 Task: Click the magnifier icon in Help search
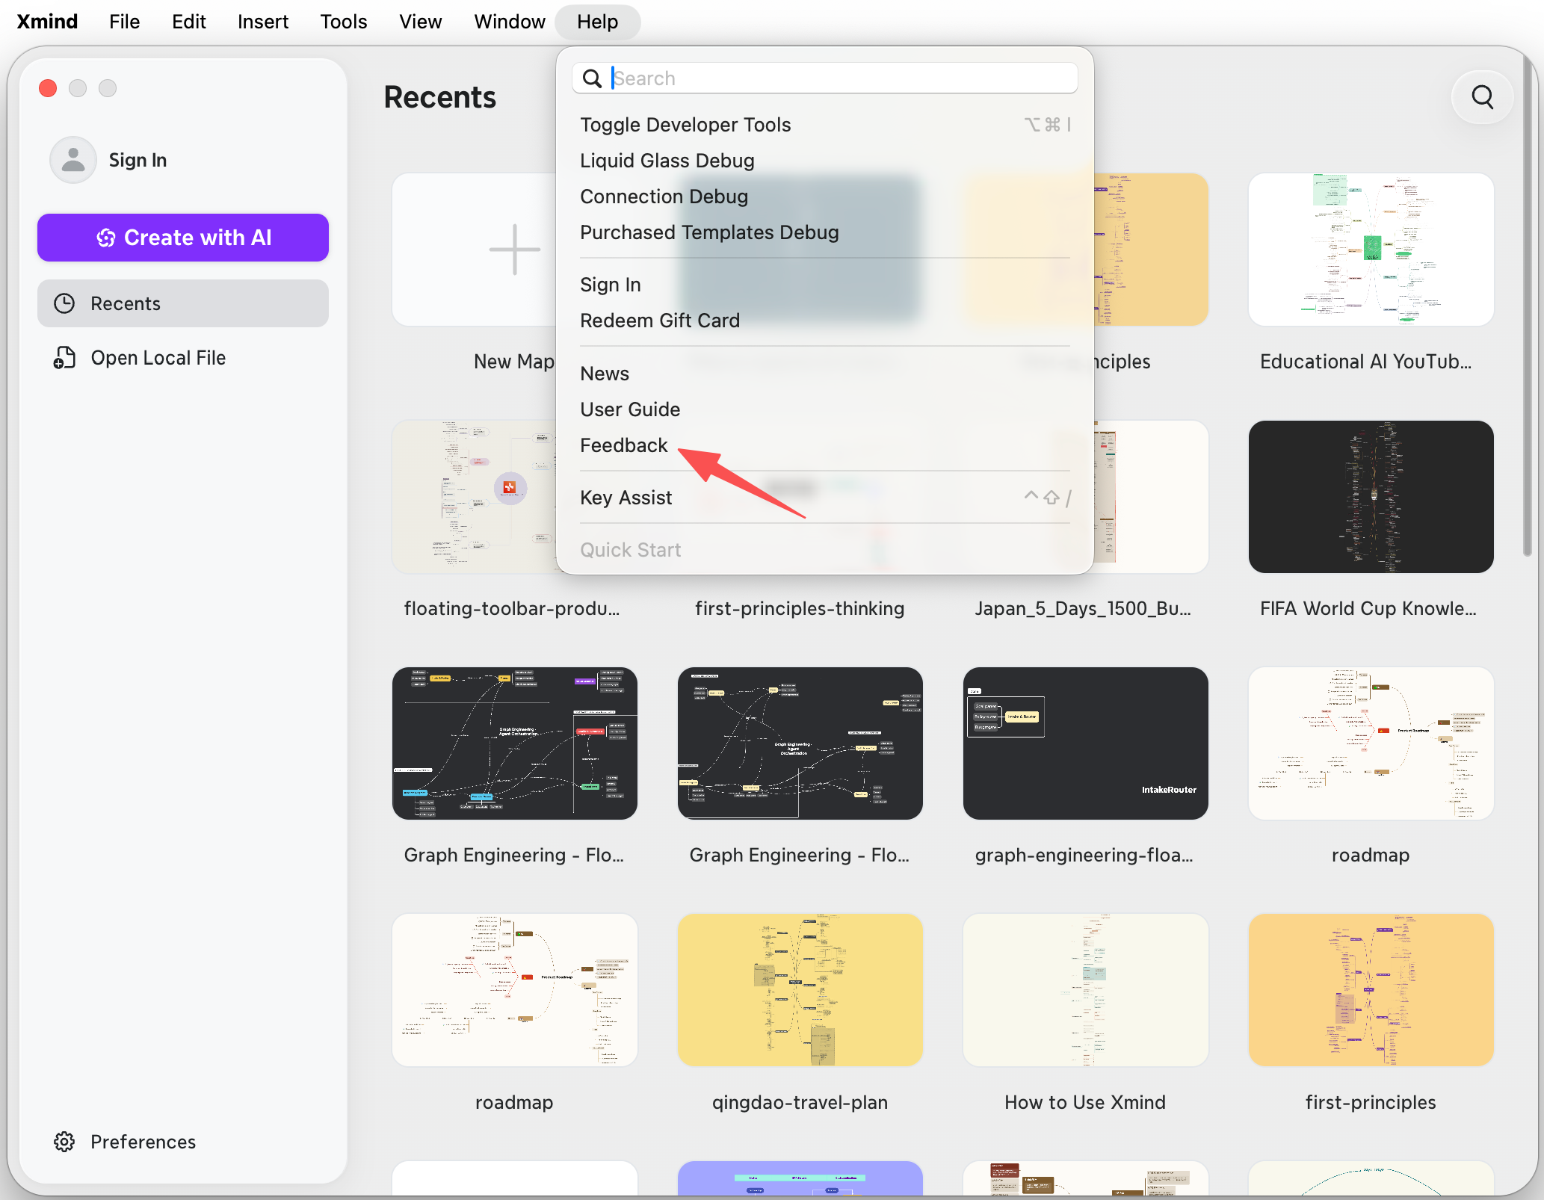click(592, 78)
